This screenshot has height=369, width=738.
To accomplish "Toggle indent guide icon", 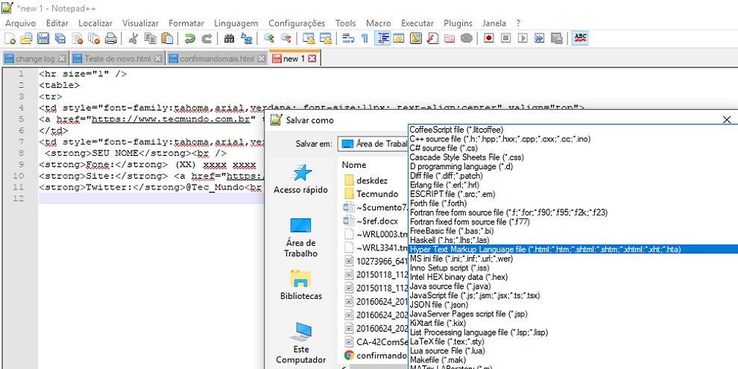I will (x=382, y=39).
